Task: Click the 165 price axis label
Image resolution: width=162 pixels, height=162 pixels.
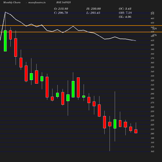Action: (x=152, y=151)
